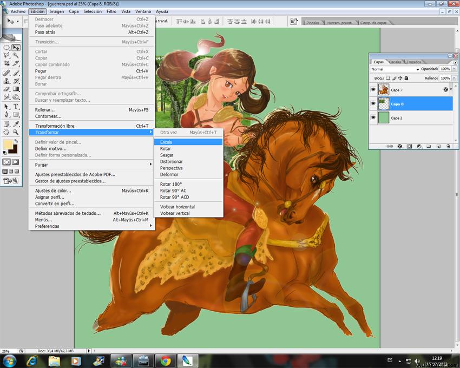Select the Slice tool
This screenshot has height=368, width=460.
(x=16, y=63)
